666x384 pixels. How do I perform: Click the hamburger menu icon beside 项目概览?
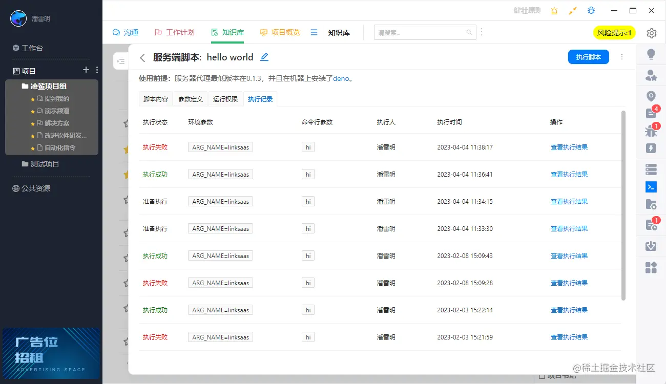(x=314, y=32)
